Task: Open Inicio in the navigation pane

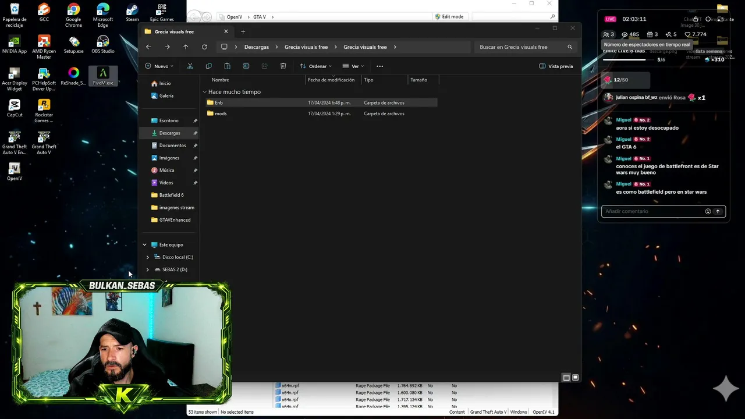Action: point(165,83)
